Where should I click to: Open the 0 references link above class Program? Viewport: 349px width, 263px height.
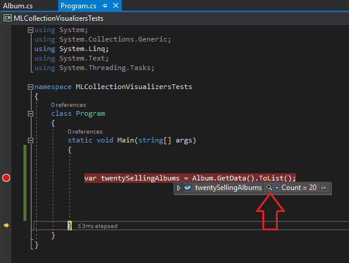(x=68, y=105)
